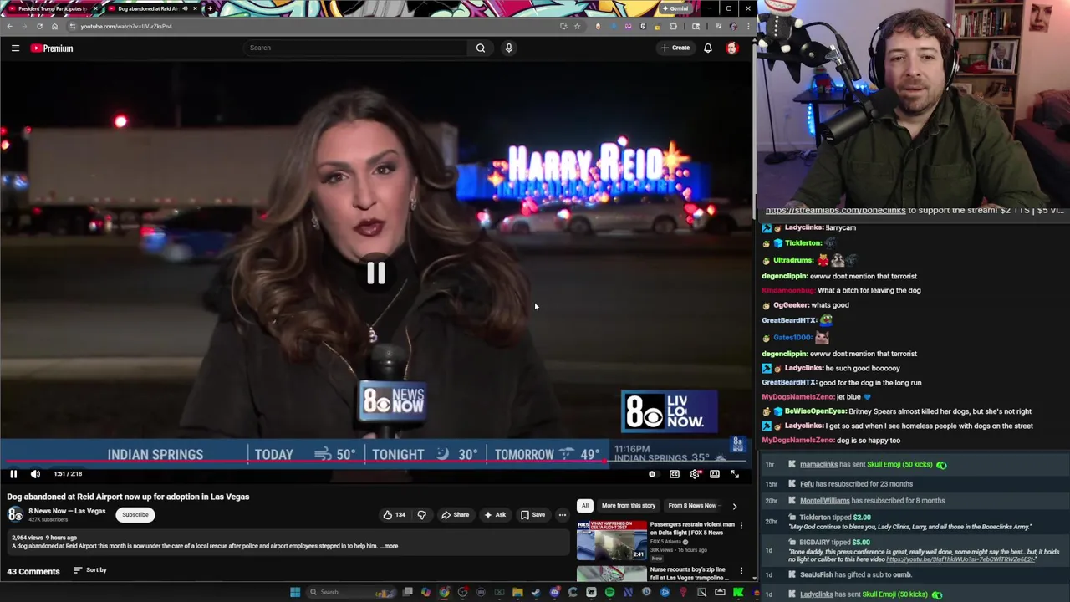This screenshot has height=602, width=1070.
Task: Like the video with thumbs up
Action: tap(394, 515)
